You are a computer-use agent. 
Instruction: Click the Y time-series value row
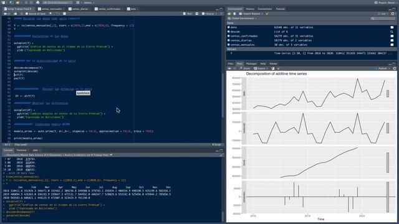(312, 54)
